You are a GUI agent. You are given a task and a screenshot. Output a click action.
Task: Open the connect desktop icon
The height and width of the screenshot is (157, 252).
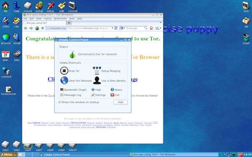pos(6,72)
